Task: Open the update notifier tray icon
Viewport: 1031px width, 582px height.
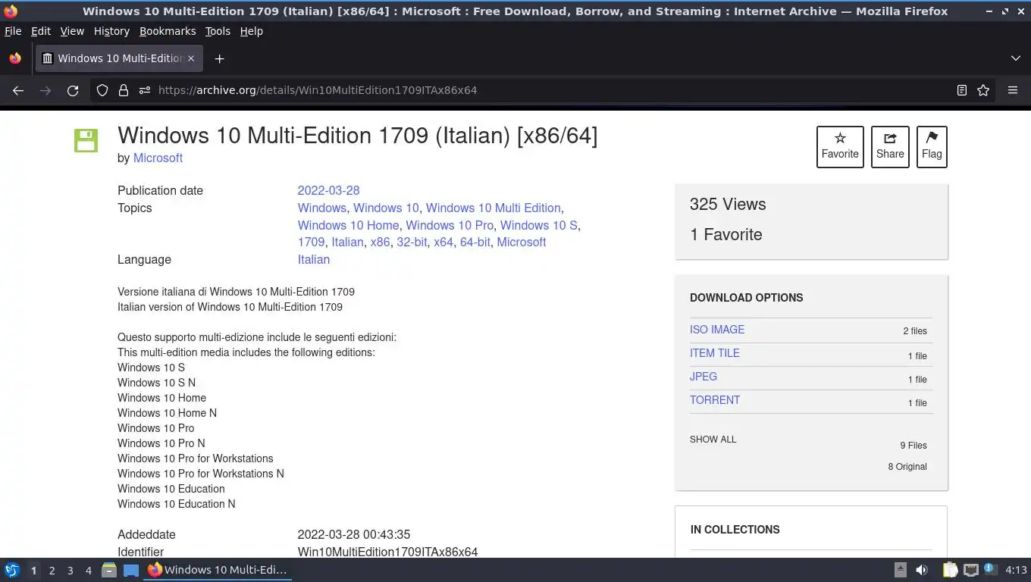Action: click(x=990, y=569)
